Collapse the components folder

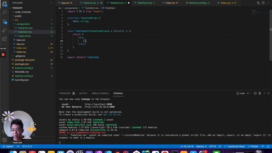click(23, 24)
